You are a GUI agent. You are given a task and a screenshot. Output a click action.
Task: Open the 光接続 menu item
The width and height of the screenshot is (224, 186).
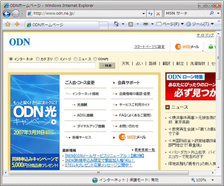[82, 105]
